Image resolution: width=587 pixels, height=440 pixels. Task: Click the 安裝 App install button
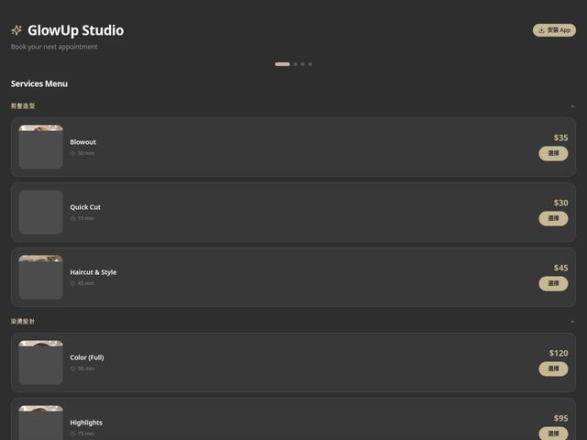pos(554,30)
